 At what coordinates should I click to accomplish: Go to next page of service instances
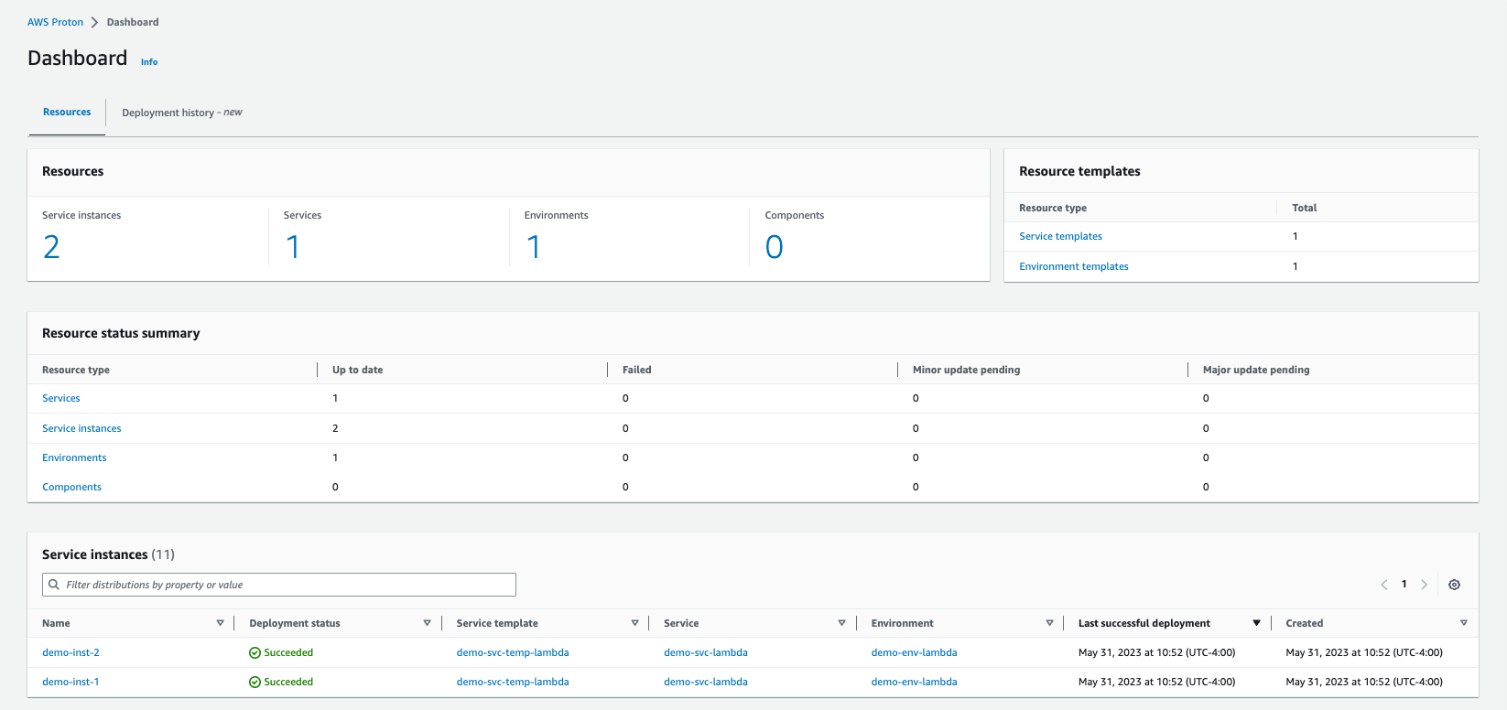[x=1424, y=585]
